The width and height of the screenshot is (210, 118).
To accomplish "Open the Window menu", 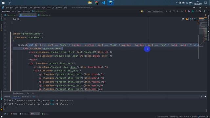I will 59,8.
